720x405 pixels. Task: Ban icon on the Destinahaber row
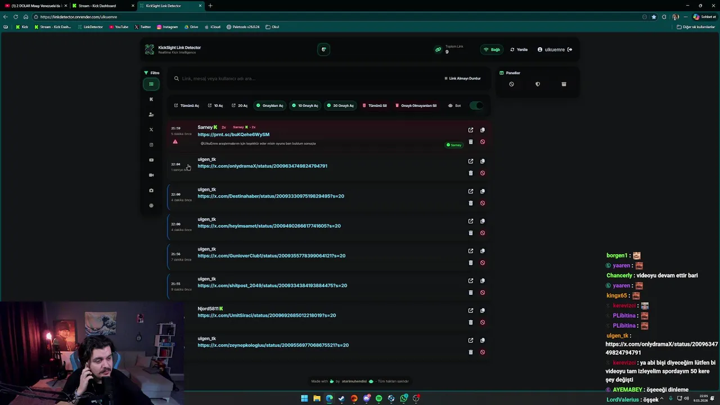[x=482, y=203]
